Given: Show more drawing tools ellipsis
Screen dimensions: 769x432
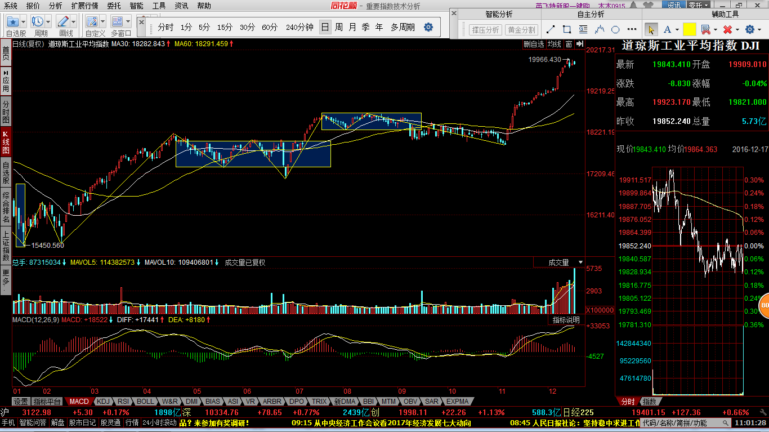Looking at the screenshot, I should pos(631,29).
